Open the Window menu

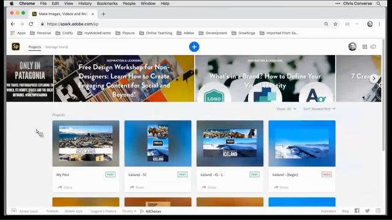point(148,4)
